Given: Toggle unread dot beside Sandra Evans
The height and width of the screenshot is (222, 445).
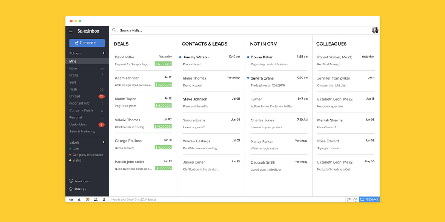Looking at the screenshot, I should pyautogui.click(x=248, y=78).
